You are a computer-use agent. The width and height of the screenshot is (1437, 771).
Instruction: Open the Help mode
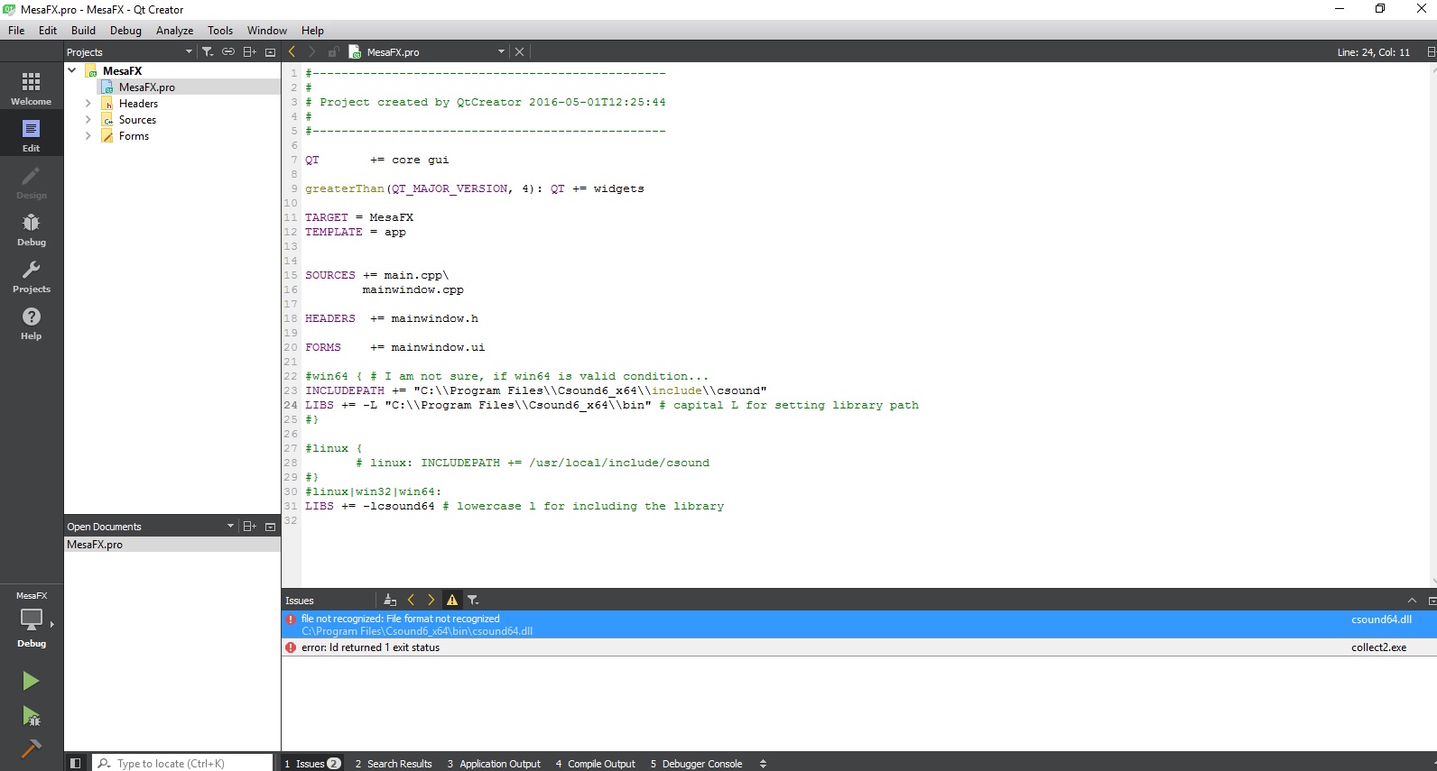click(31, 322)
